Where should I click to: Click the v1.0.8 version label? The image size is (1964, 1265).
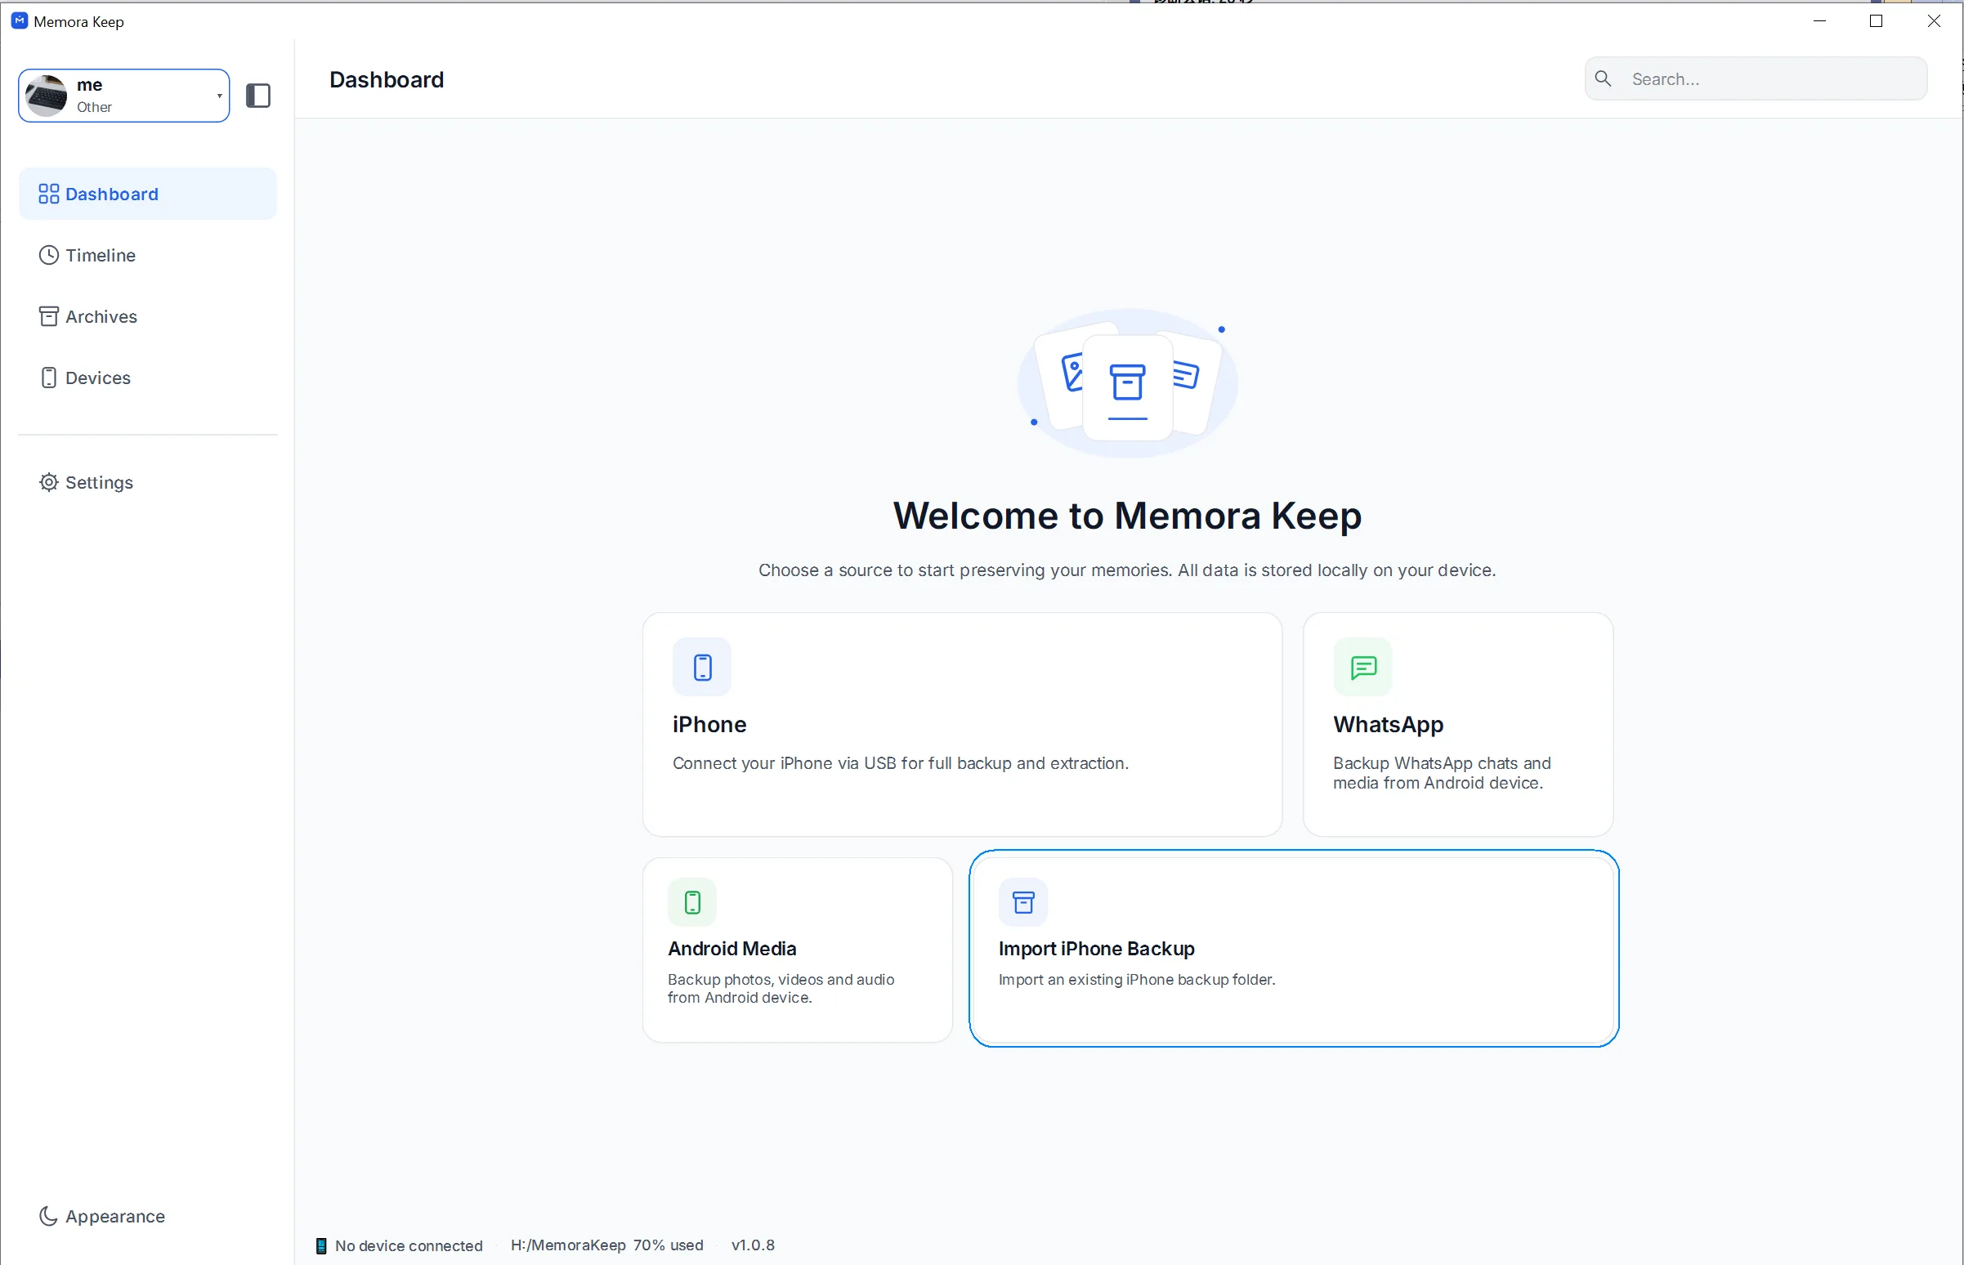pos(753,1245)
